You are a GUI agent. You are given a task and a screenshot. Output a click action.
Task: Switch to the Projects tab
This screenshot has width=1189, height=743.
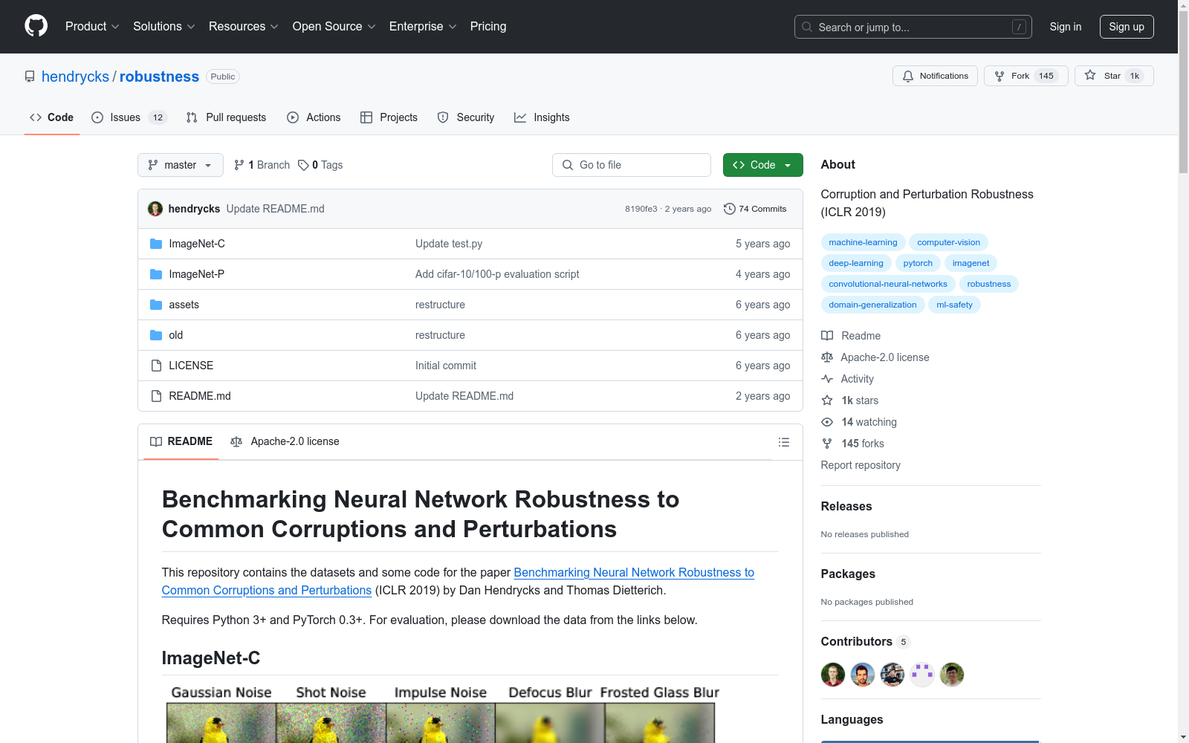click(x=389, y=117)
